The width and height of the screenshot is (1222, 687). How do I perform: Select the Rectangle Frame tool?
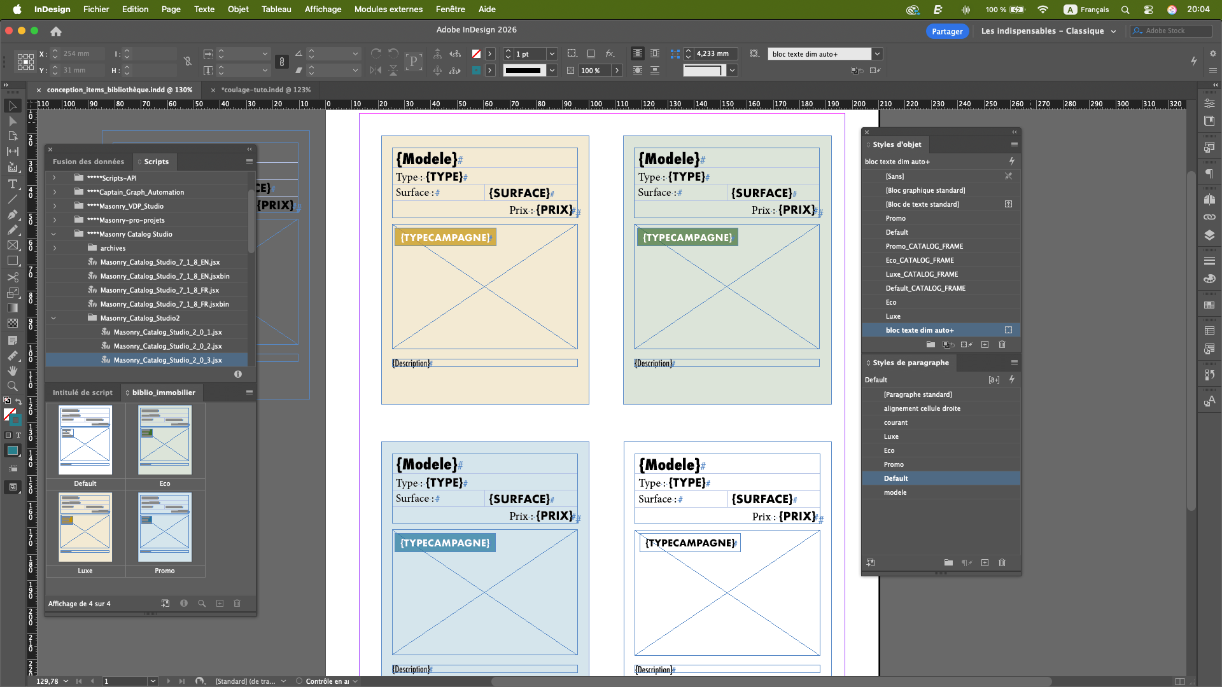pyautogui.click(x=12, y=246)
